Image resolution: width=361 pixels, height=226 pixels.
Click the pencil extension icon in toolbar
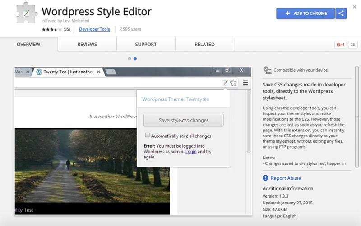[225, 83]
